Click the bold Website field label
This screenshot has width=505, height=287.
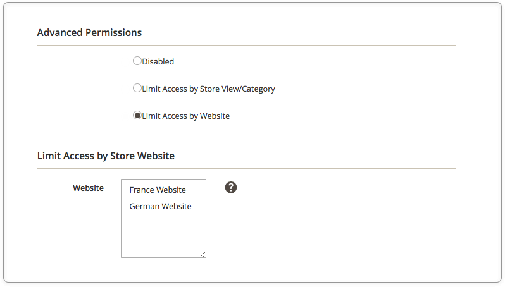[88, 188]
